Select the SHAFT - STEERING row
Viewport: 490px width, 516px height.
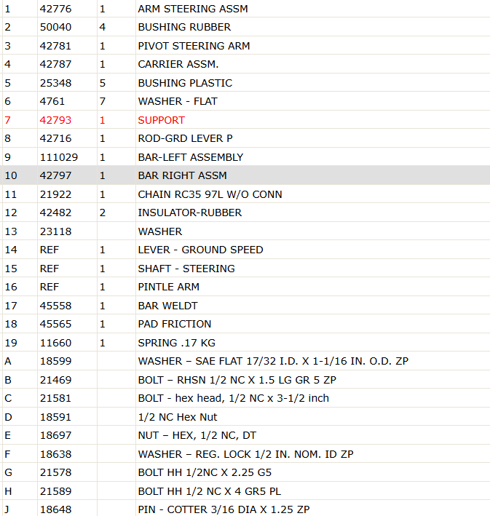245,269
